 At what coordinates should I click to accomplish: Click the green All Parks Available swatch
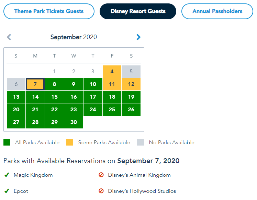pyautogui.click(x=7, y=142)
